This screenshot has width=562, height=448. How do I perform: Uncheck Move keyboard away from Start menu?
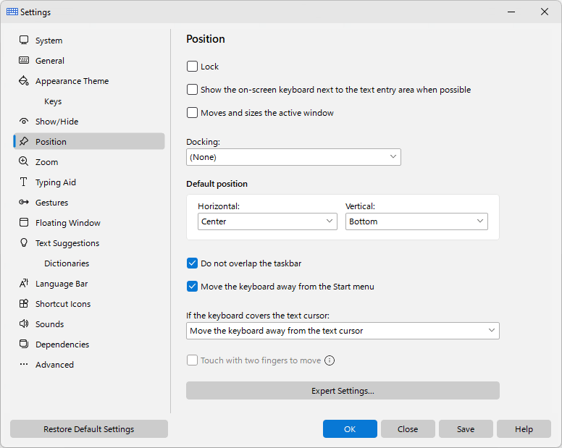(x=192, y=287)
